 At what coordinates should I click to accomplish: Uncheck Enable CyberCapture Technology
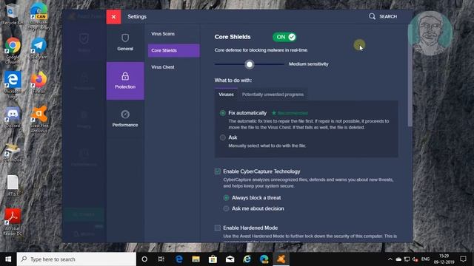(x=217, y=171)
